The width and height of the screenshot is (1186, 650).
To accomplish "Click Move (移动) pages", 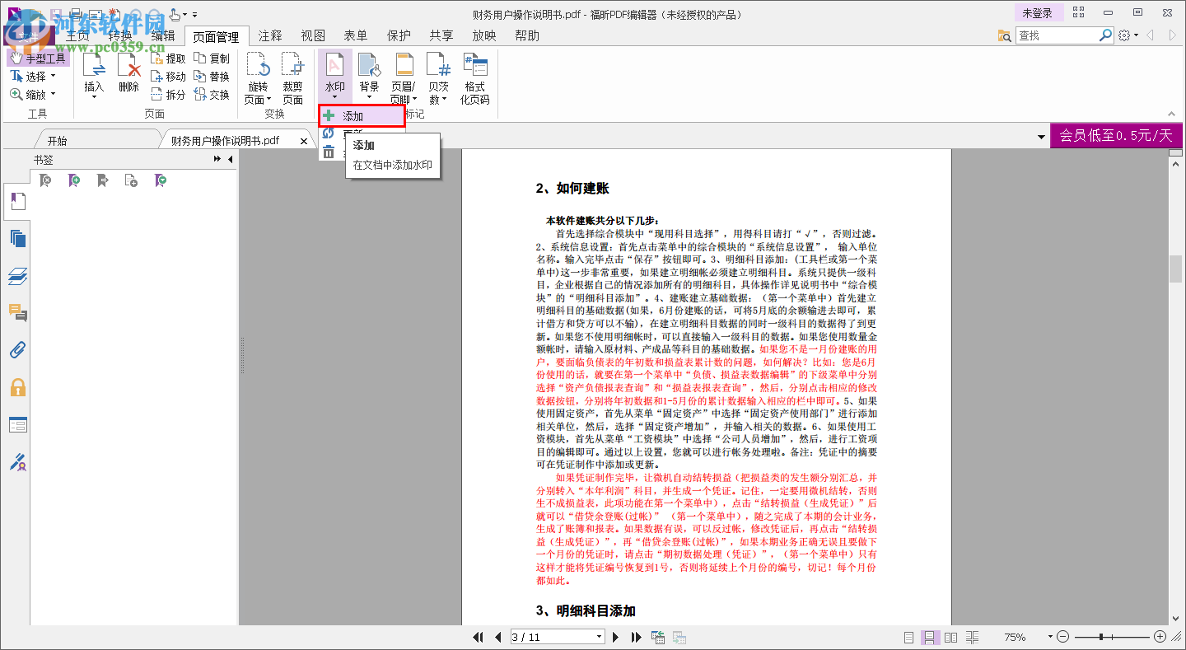I will (168, 77).
